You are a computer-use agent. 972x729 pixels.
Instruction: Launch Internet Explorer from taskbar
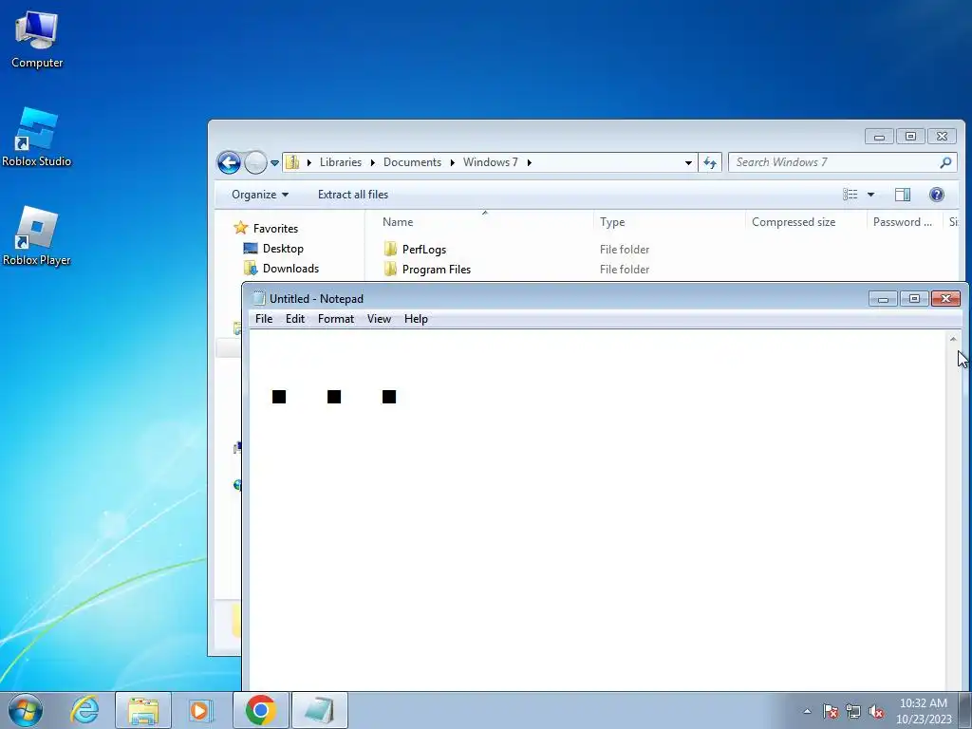click(84, 710)
